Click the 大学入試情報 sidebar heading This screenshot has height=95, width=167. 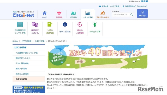pos(20,48)
